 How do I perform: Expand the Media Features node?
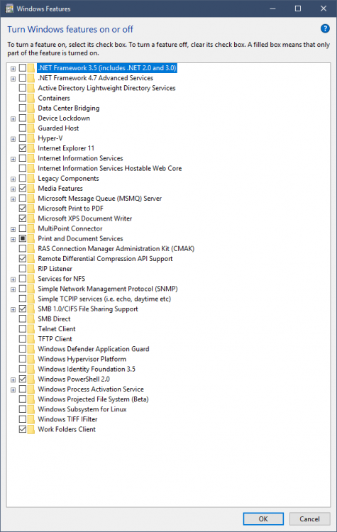click(13, 189)
